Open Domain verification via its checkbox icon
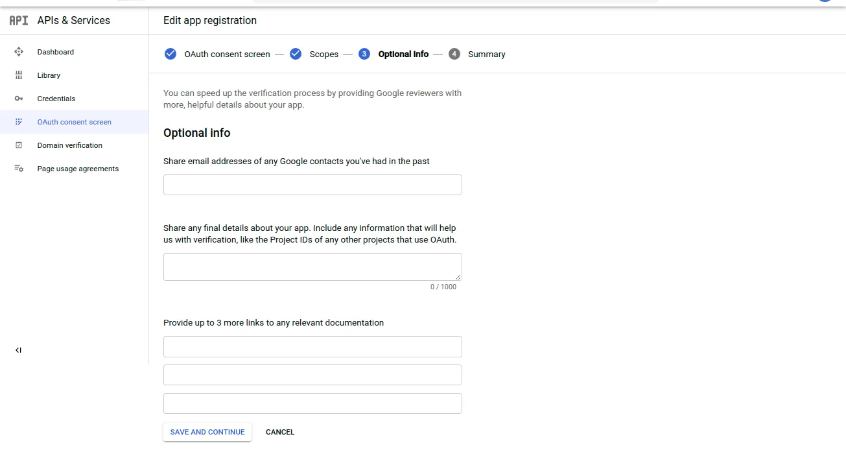This screenshot has width=846, height=454. (x=19, y=145)
